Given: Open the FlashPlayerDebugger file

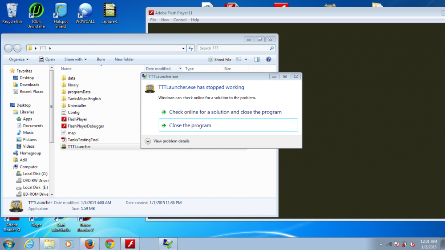Looking at the screenshot, I should click(85, 126).
